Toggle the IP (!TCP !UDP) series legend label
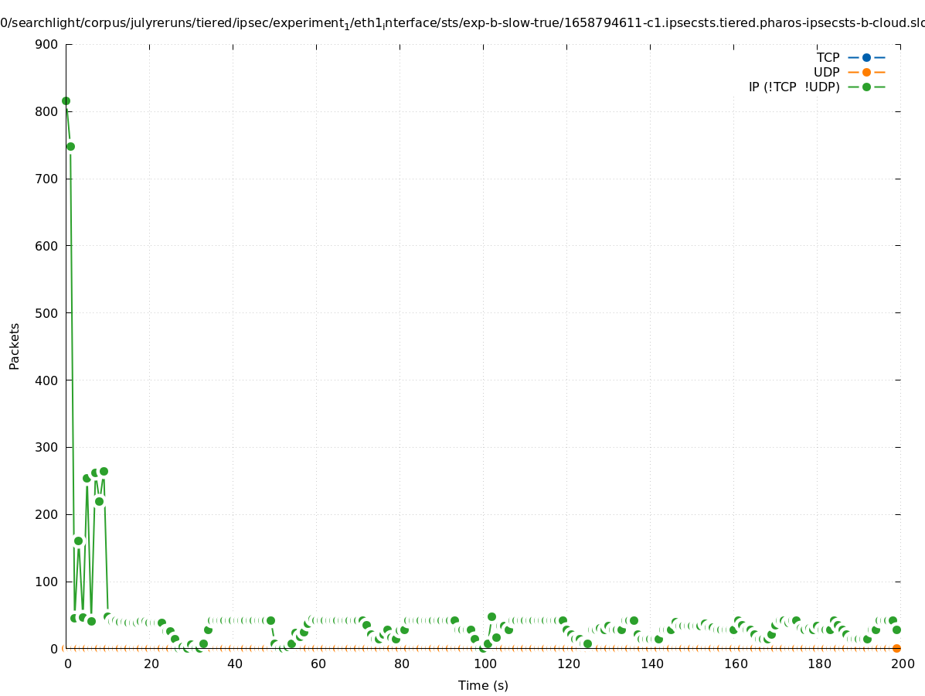Screen dimensions: 925x696 click(x=794, y=87)
